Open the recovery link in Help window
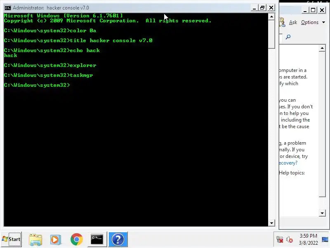Viewport: 330px width, 248px height. pos(288,163)
